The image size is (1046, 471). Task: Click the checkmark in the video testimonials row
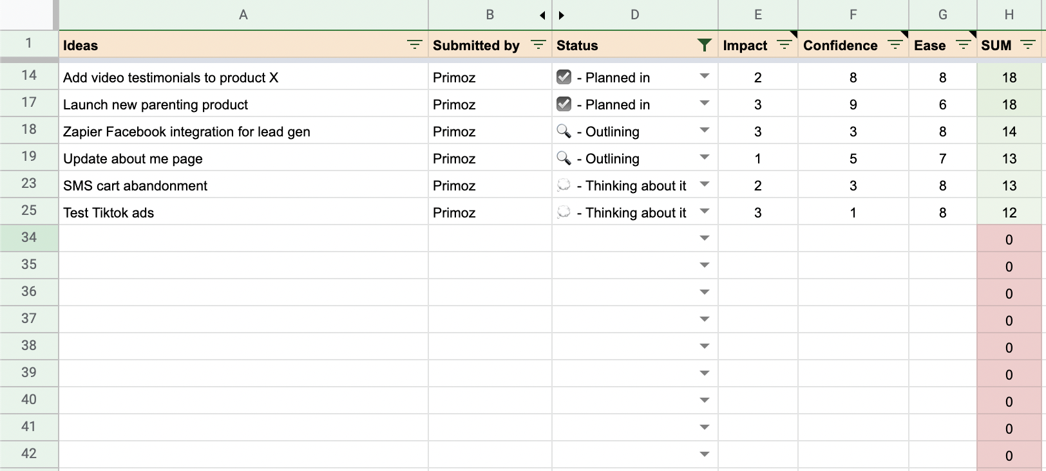pos(564,77)
